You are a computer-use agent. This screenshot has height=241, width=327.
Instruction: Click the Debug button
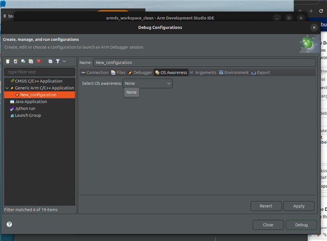tap(301, 225)
